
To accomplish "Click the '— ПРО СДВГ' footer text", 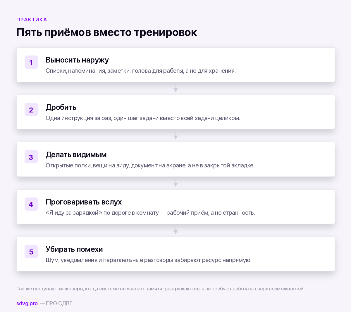I will point(56,304).
